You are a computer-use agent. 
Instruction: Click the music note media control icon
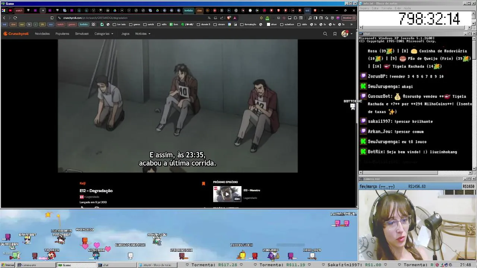click(310, 18)
